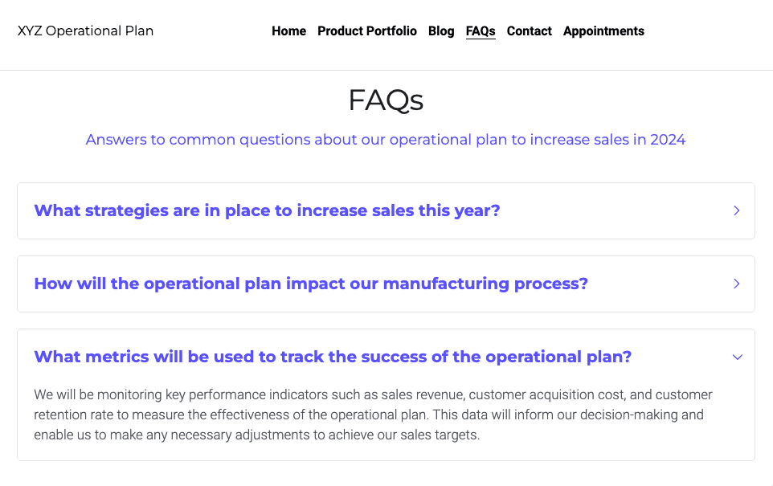Expand 'How will the operational plan impact' question

point(311,284)
